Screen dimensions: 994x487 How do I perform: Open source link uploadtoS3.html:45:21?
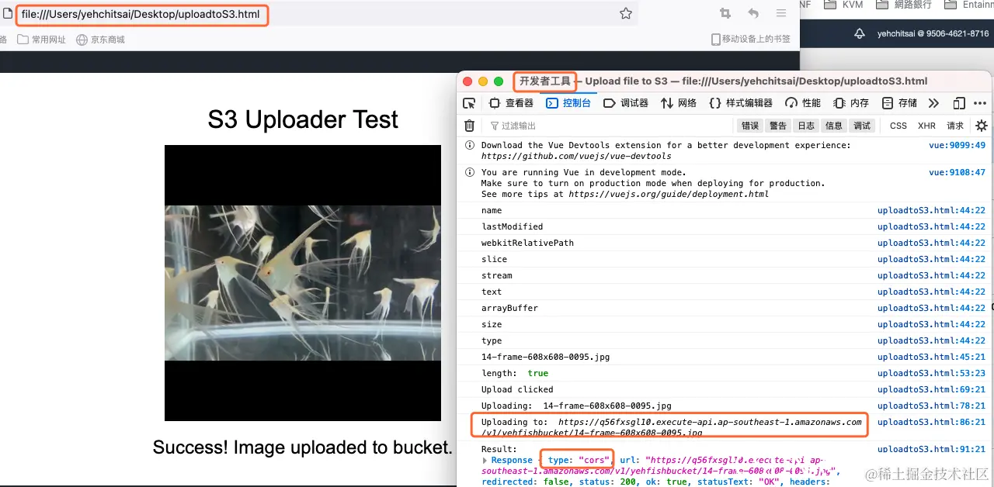[x=931, y=357]
